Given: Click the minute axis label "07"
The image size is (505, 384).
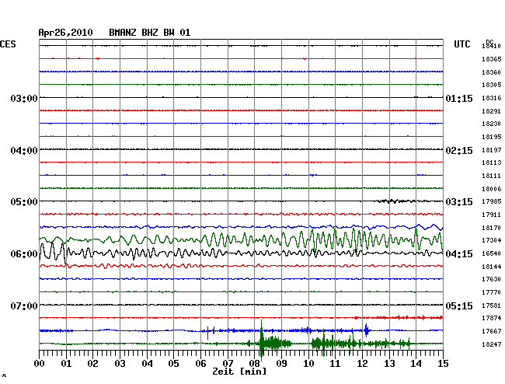Looking at the screenshot, I should [x=228, y=364].
